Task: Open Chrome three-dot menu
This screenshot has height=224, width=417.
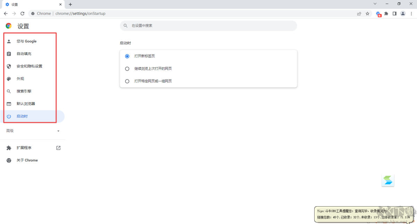Action: (x=411, y=14)
